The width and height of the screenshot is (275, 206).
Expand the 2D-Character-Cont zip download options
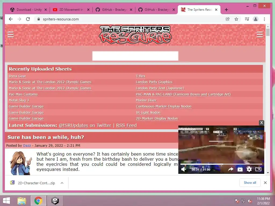[62, 183]
